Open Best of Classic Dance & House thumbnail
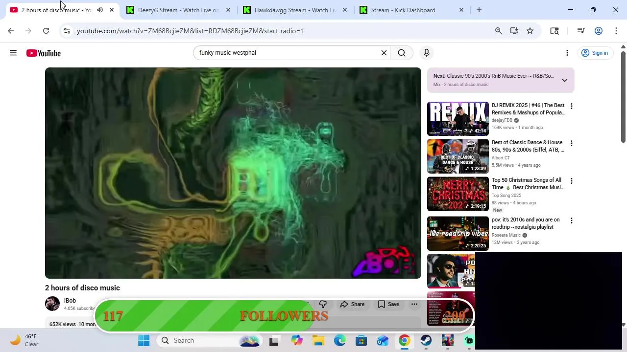The image size is (627, 352). click(458, 156)
